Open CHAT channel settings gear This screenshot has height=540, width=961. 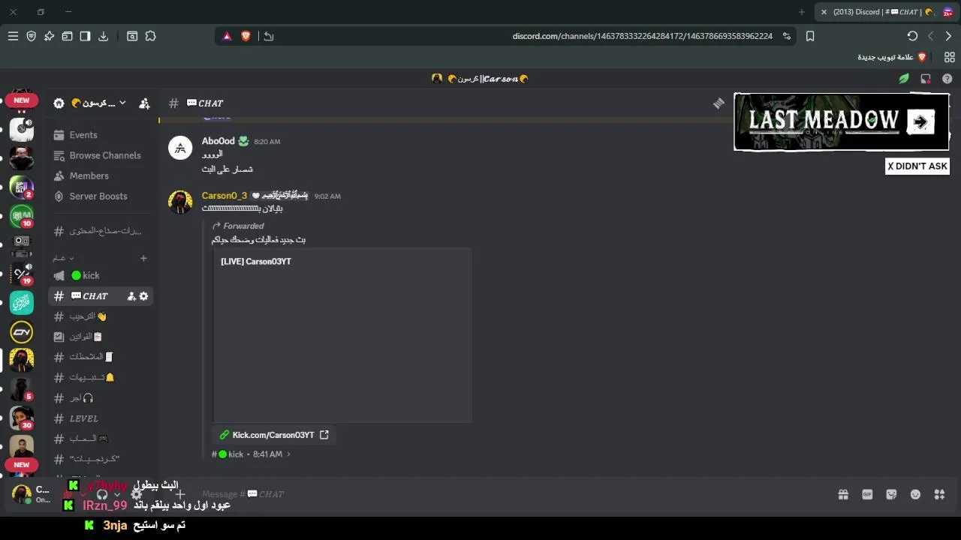click(143, 296)
